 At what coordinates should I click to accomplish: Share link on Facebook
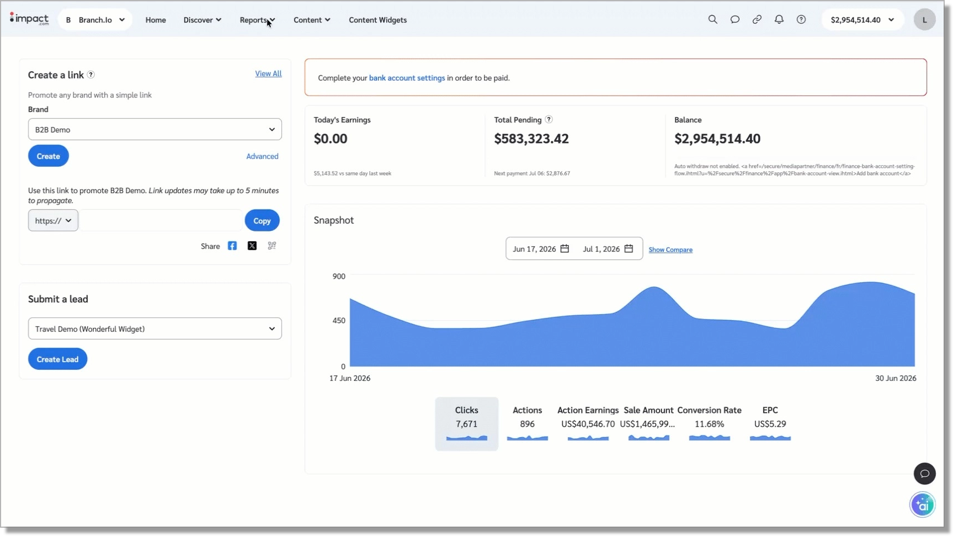[232, 246]
